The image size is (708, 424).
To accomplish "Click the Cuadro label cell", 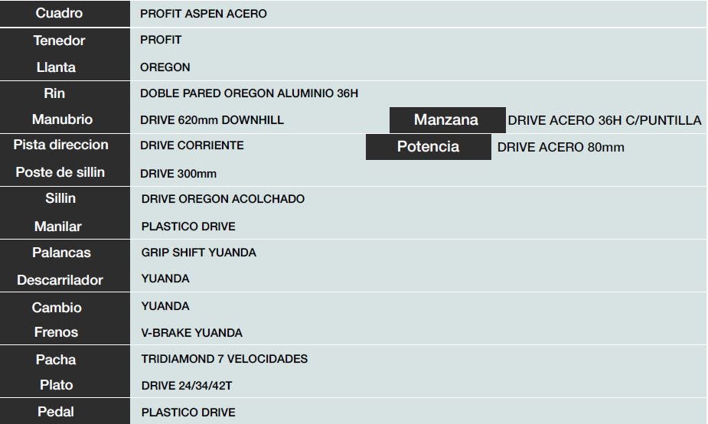I will 59,13.
